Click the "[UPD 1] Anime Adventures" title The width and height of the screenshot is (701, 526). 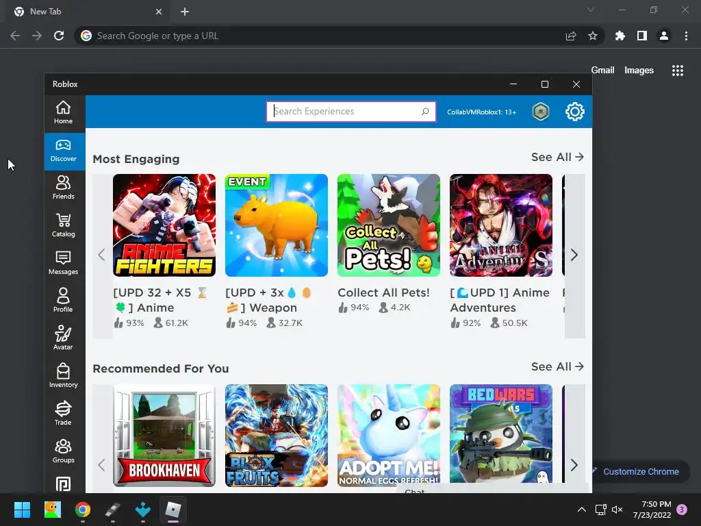pos(500,300)
